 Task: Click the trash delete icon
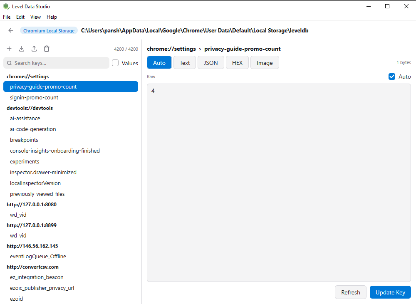47,49
